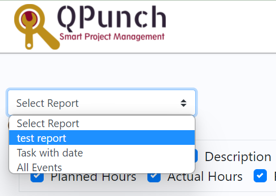The image size is (276, 196).
Task: Open the Select Report combo box
Action: pos(102,103)
